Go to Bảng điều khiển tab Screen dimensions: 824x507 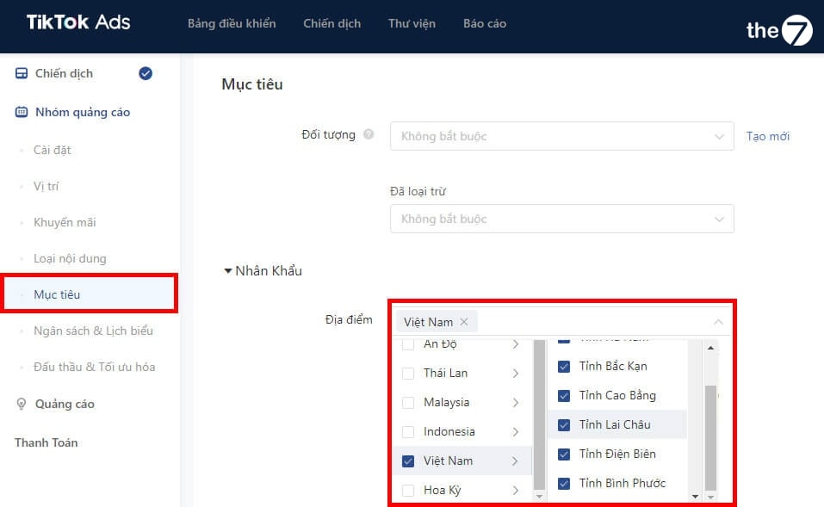pos(232,24)
